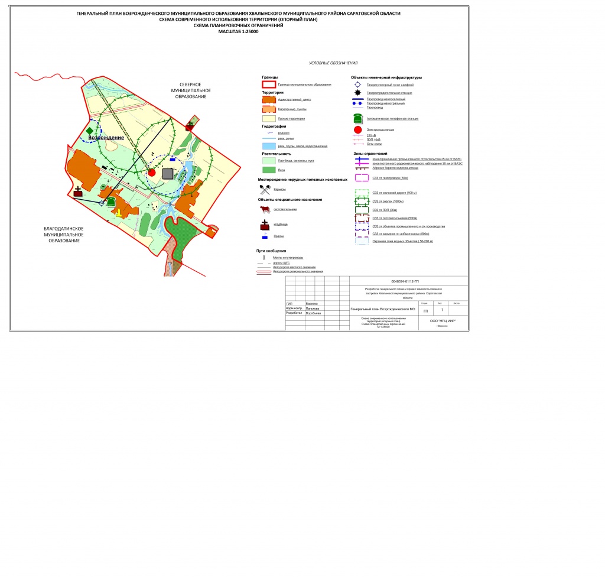Screen dimensions: 605x578
Task: Click the 'скотомогильники' legend label
Action: pos(285,210)
